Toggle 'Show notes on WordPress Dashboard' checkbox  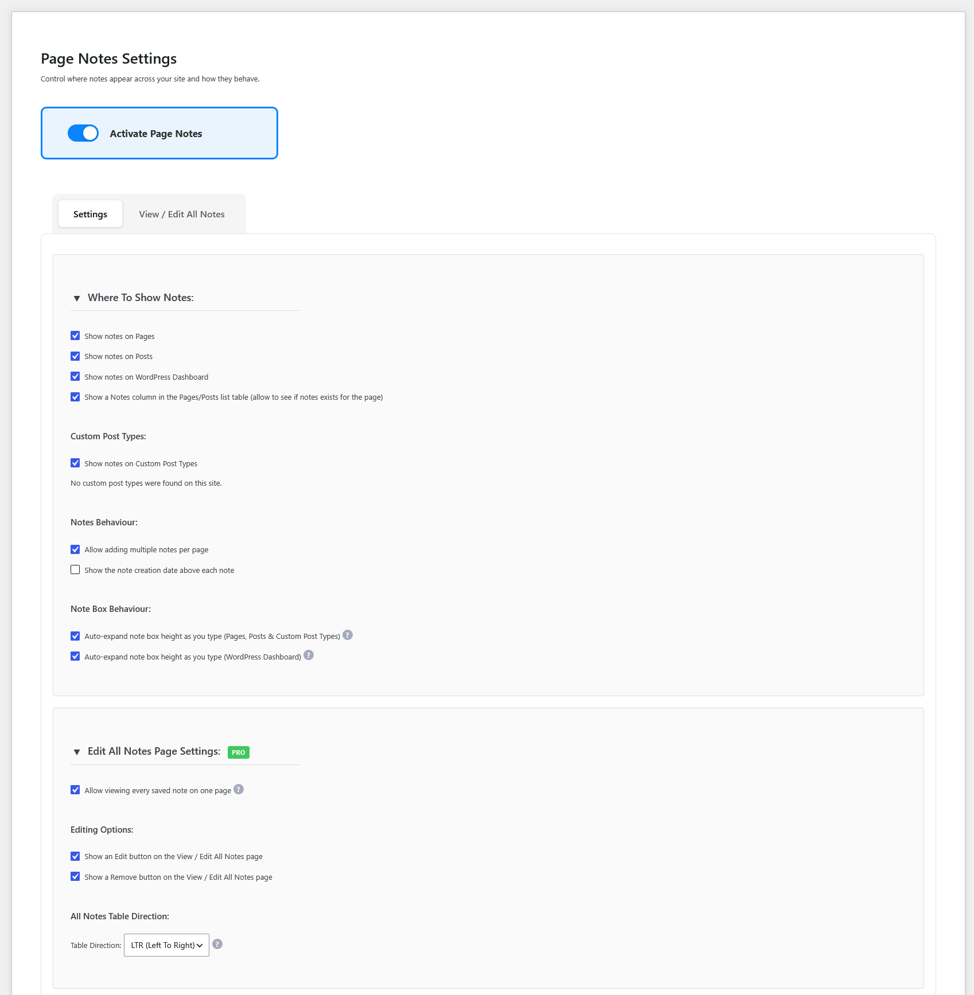click(75, 376)
